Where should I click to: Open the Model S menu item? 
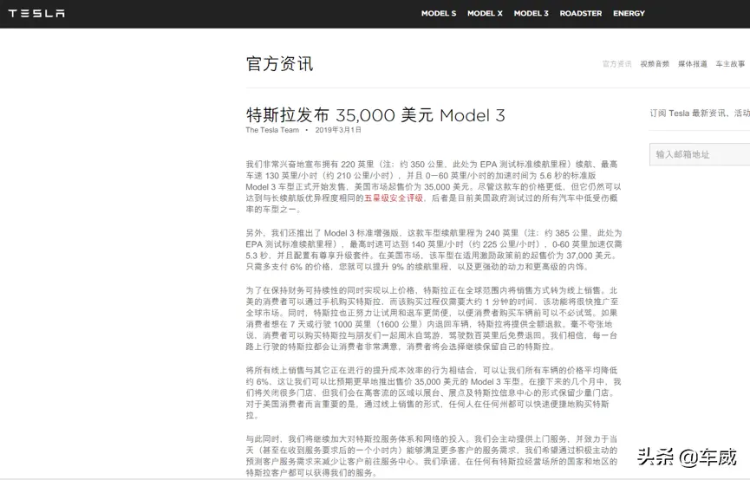coord(439,14)
